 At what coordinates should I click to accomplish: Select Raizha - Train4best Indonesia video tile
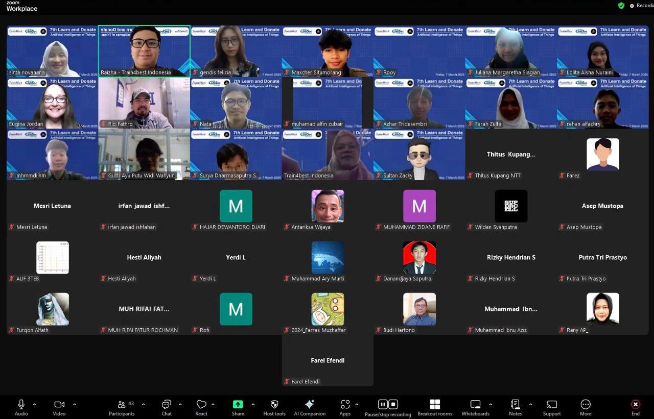click(144, 51)
